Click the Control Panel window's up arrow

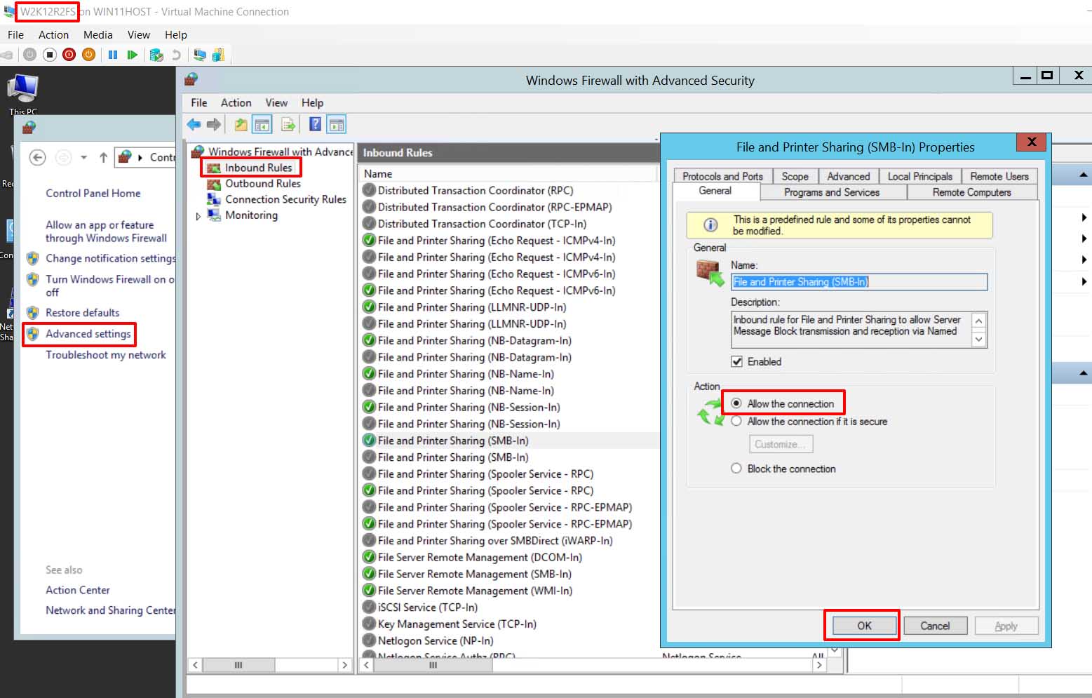[103, 158]
